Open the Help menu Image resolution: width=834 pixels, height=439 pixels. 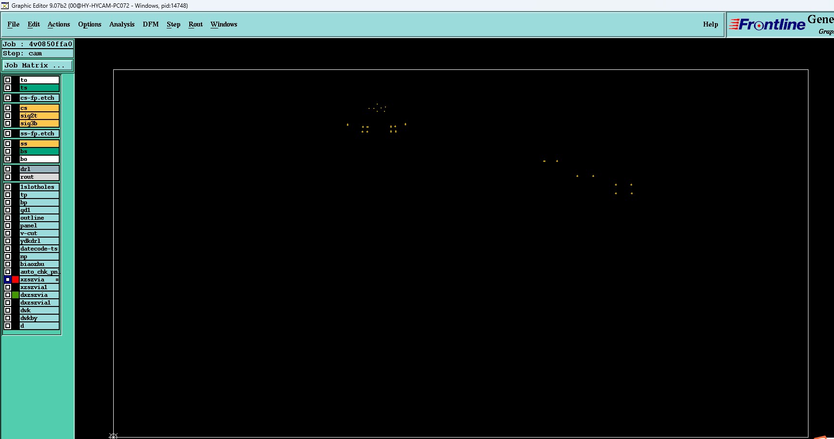click(710, 24)
